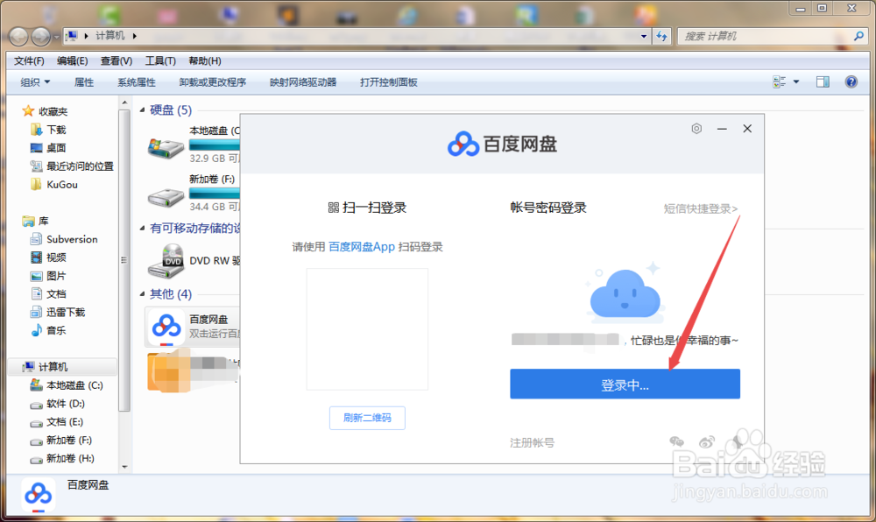Screen dimensions: 876x522
Task: Open 音乐 library
Action: tap(56, 330)
